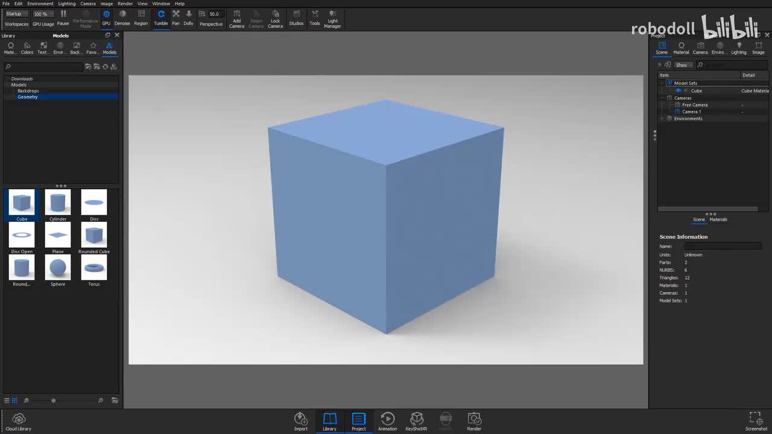Select the Dolly camera tool
The width and height of the screenshot is (772, 434).
coord(189,17)
